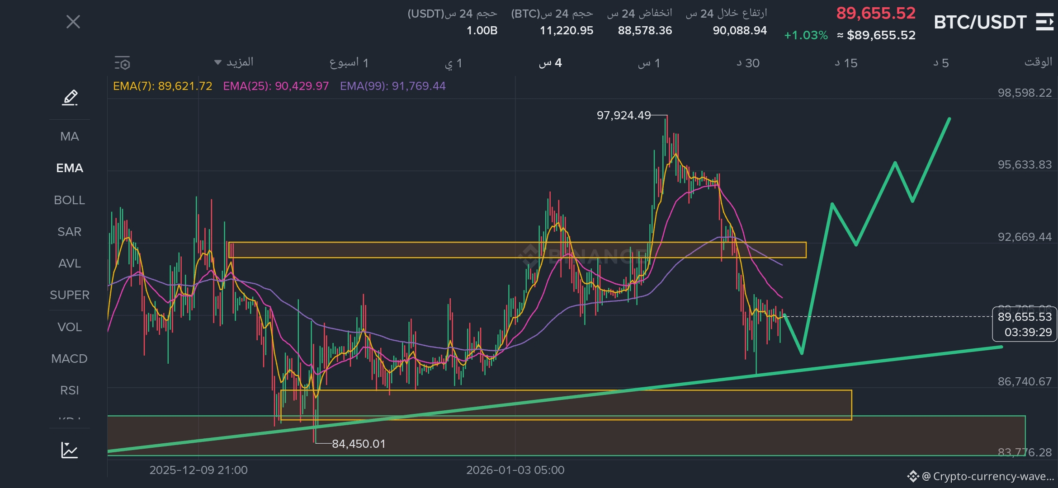
Task: Tap the Binance logo in the attribution
Action: pos(913,476)
